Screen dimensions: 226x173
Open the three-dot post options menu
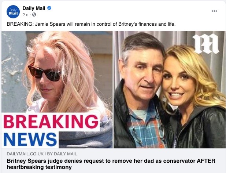click(214, 11)
